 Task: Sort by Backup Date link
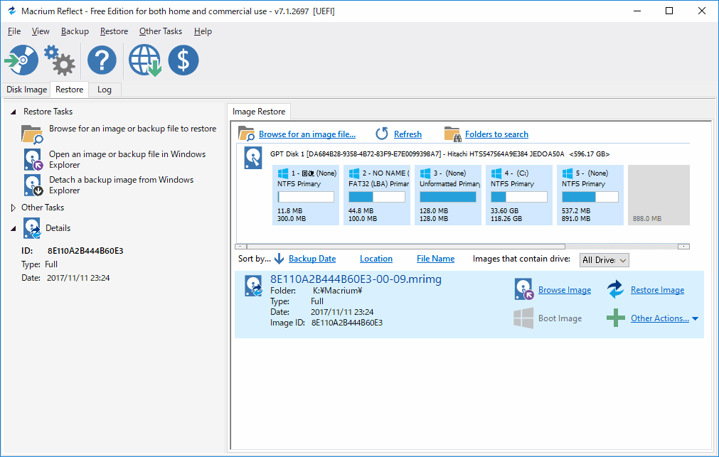tap(312, 259)
